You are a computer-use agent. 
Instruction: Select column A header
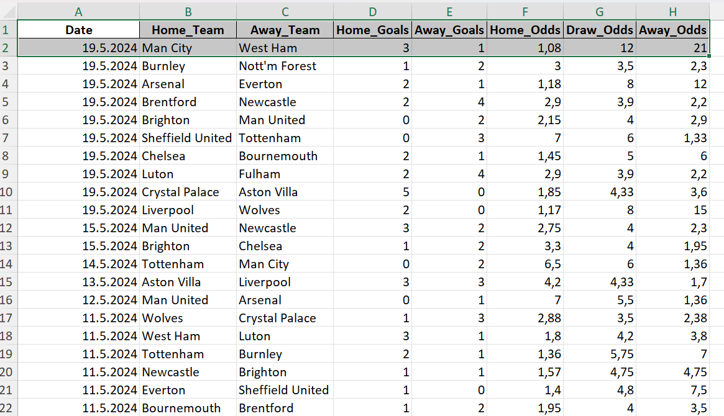tap(78, 11)
